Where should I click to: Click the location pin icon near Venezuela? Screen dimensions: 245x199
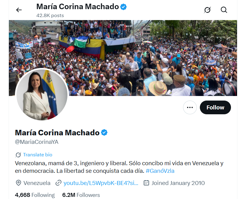click(18, 183)
